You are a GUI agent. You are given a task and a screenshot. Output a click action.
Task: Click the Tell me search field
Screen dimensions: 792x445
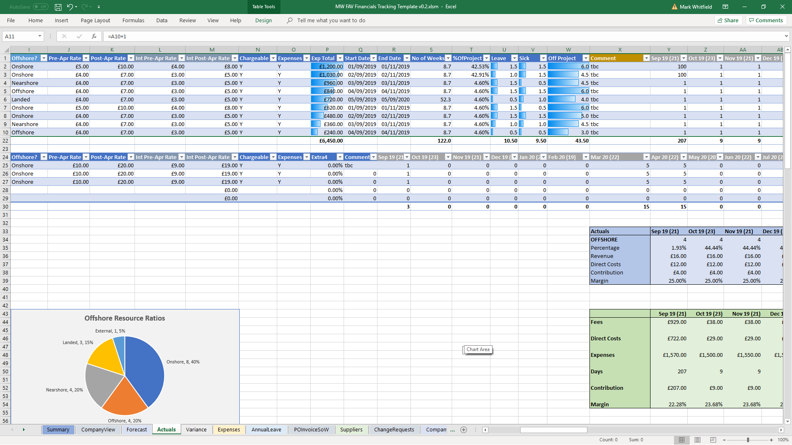pos(331,20)
